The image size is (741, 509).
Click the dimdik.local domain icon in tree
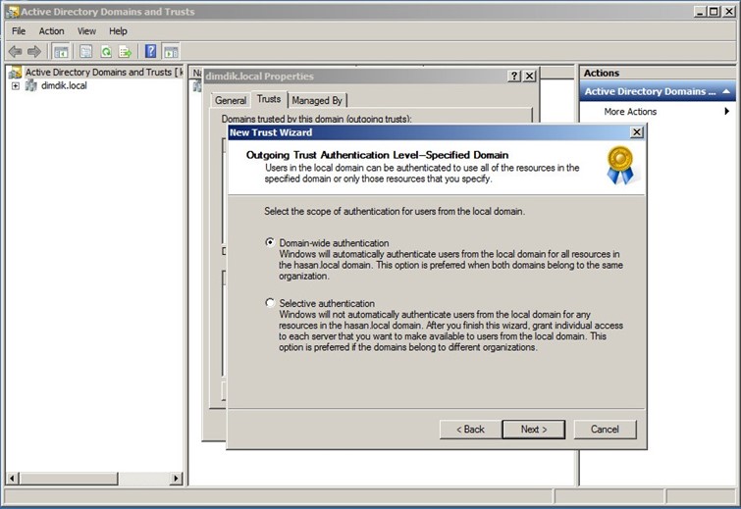(31, 85)
